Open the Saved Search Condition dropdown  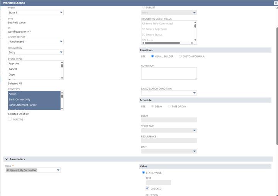pyautogui.click(x=169, y=93)
